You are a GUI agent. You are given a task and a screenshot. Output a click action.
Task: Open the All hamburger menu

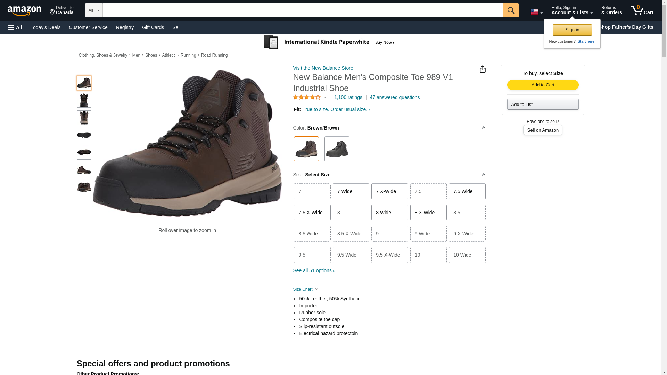pos(15,27)
